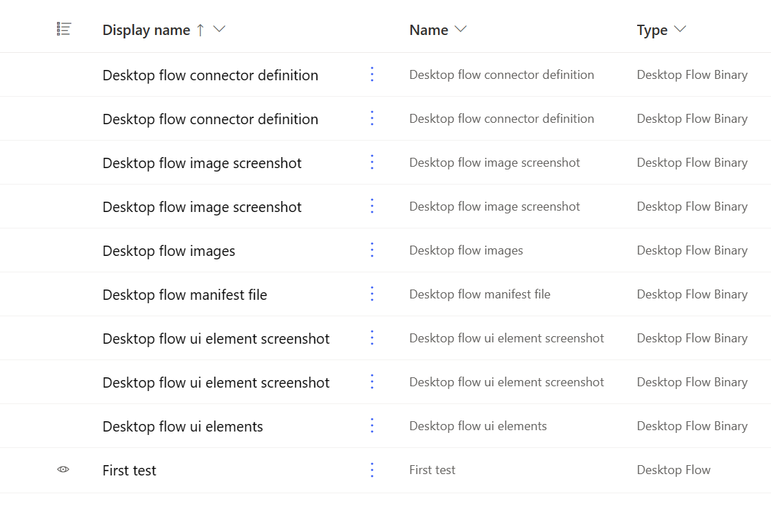Viewport: 771px width, 507px height.
Task: Click the sort ascending arrow on Display name
Action: click(x=199, y=30)
